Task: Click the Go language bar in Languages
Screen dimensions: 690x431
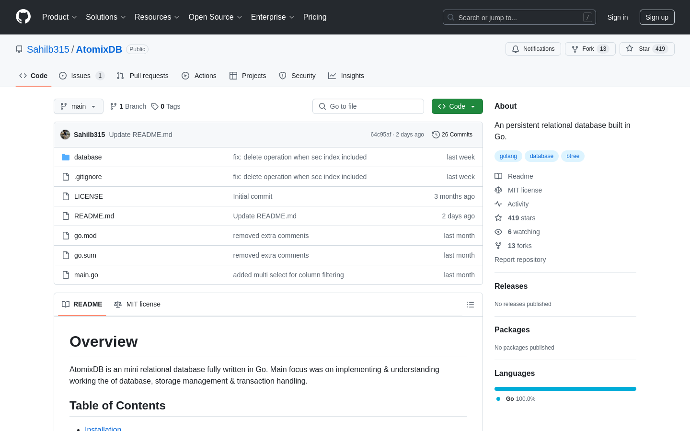Action: coord(565,389)
